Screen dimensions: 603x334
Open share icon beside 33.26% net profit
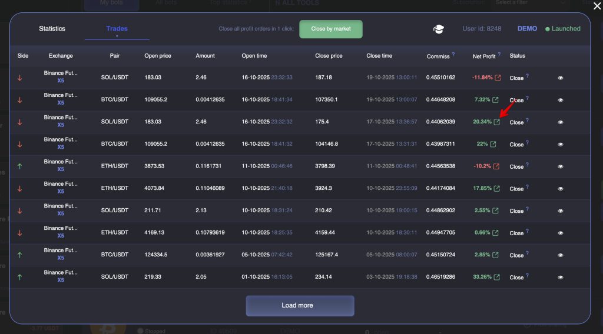pos(497,277)
